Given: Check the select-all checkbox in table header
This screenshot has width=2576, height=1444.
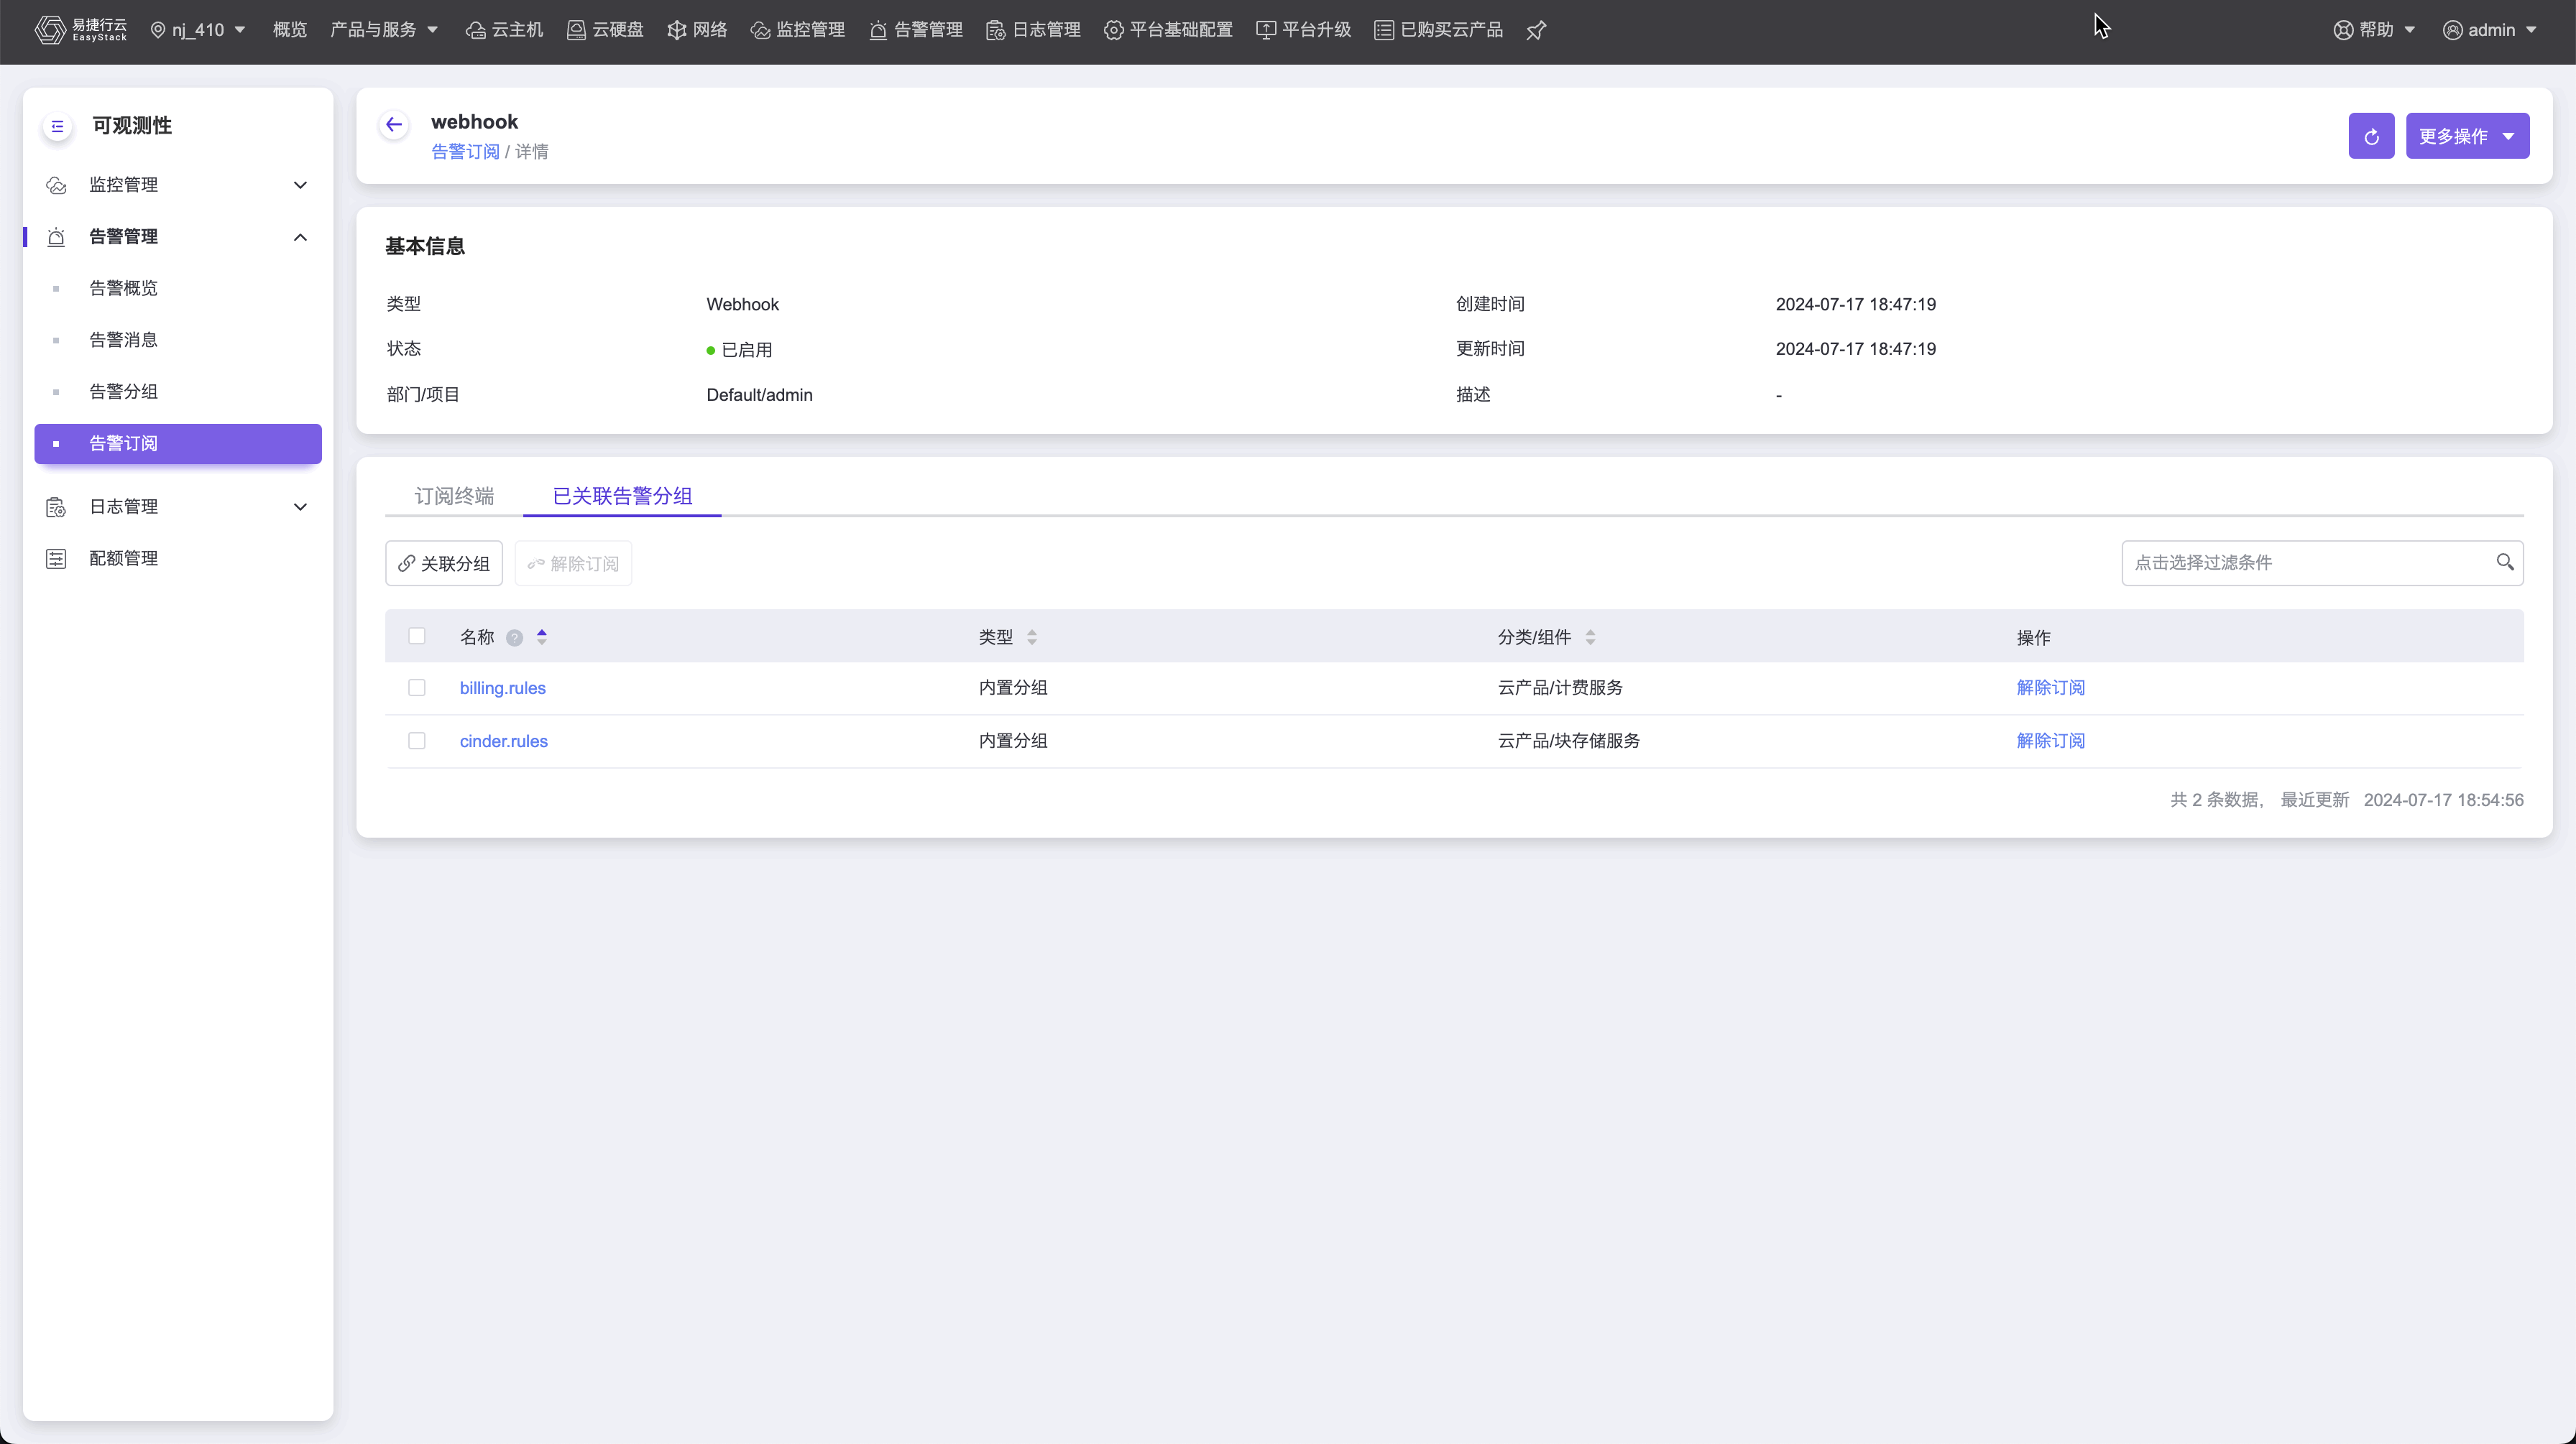Looking at the screenshot, I should (x=417, y=637).
